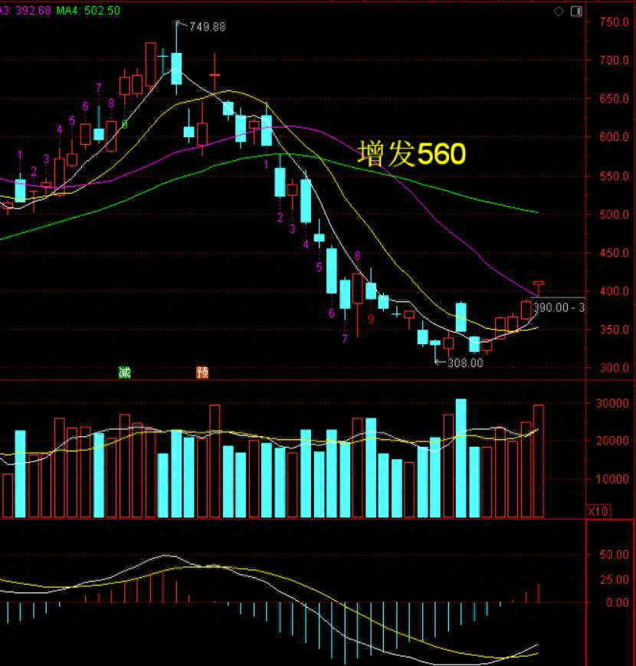
Task: Click the MA4: 502.50 indicator label
Action: (x=88, y=10)
